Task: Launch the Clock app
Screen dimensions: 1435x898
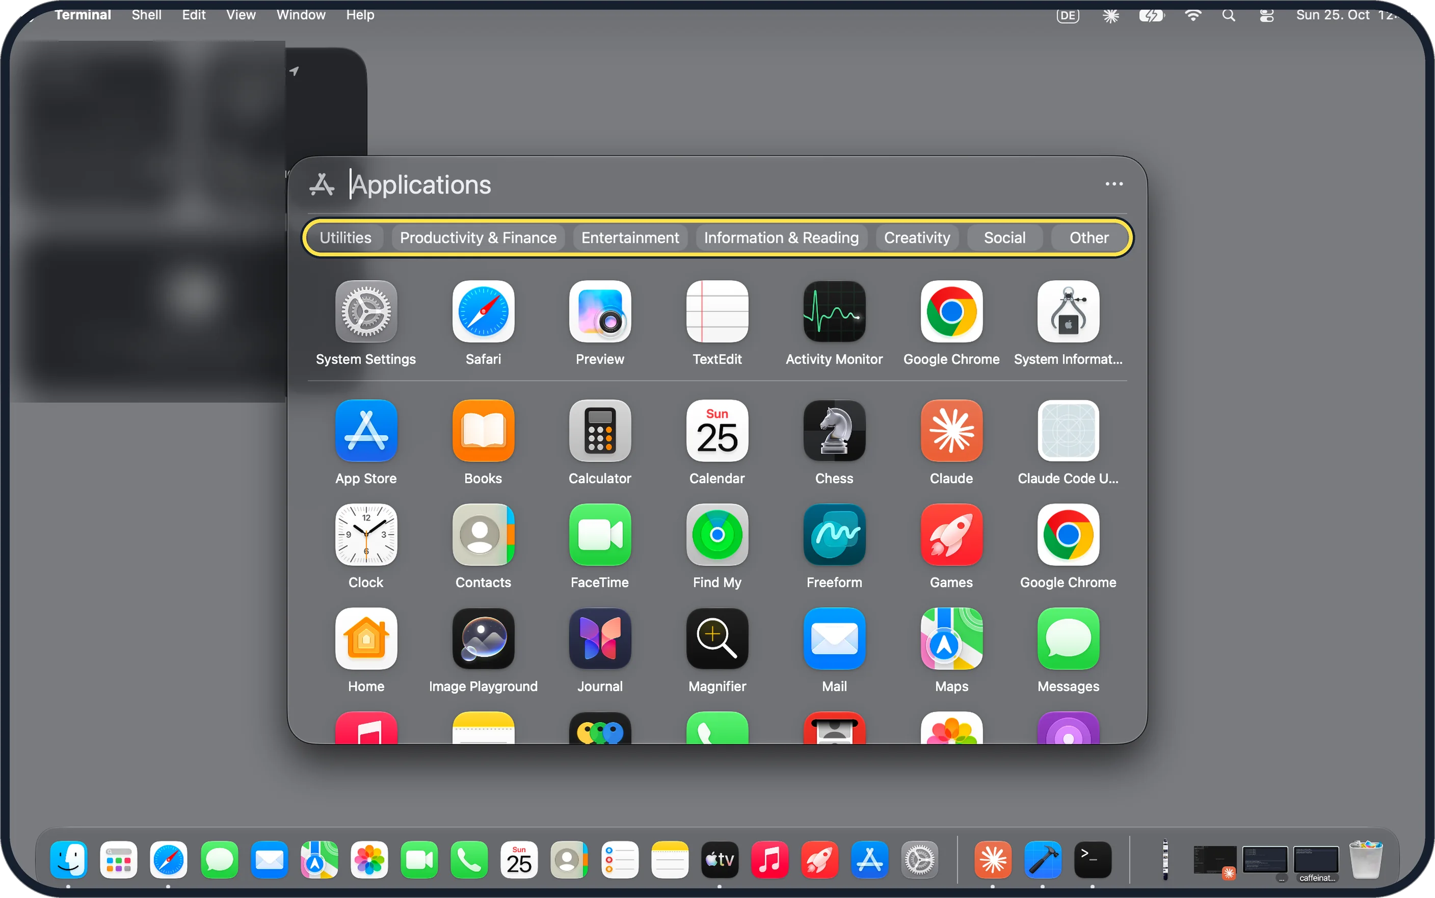Action: pos(366,535)
